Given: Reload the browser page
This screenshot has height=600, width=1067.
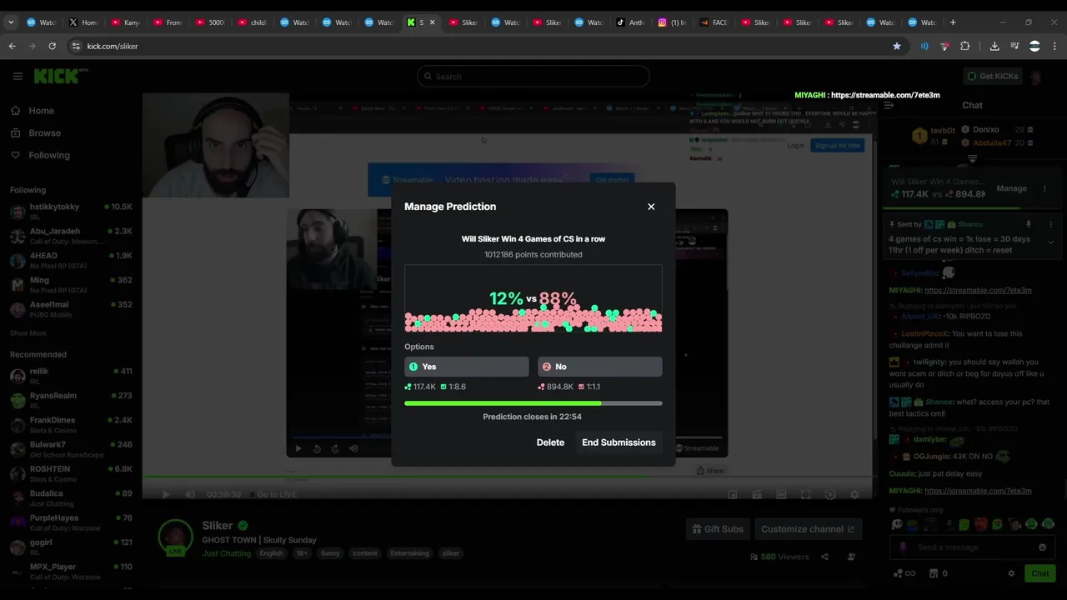Looking at the screenshot, I should [52, 46].
